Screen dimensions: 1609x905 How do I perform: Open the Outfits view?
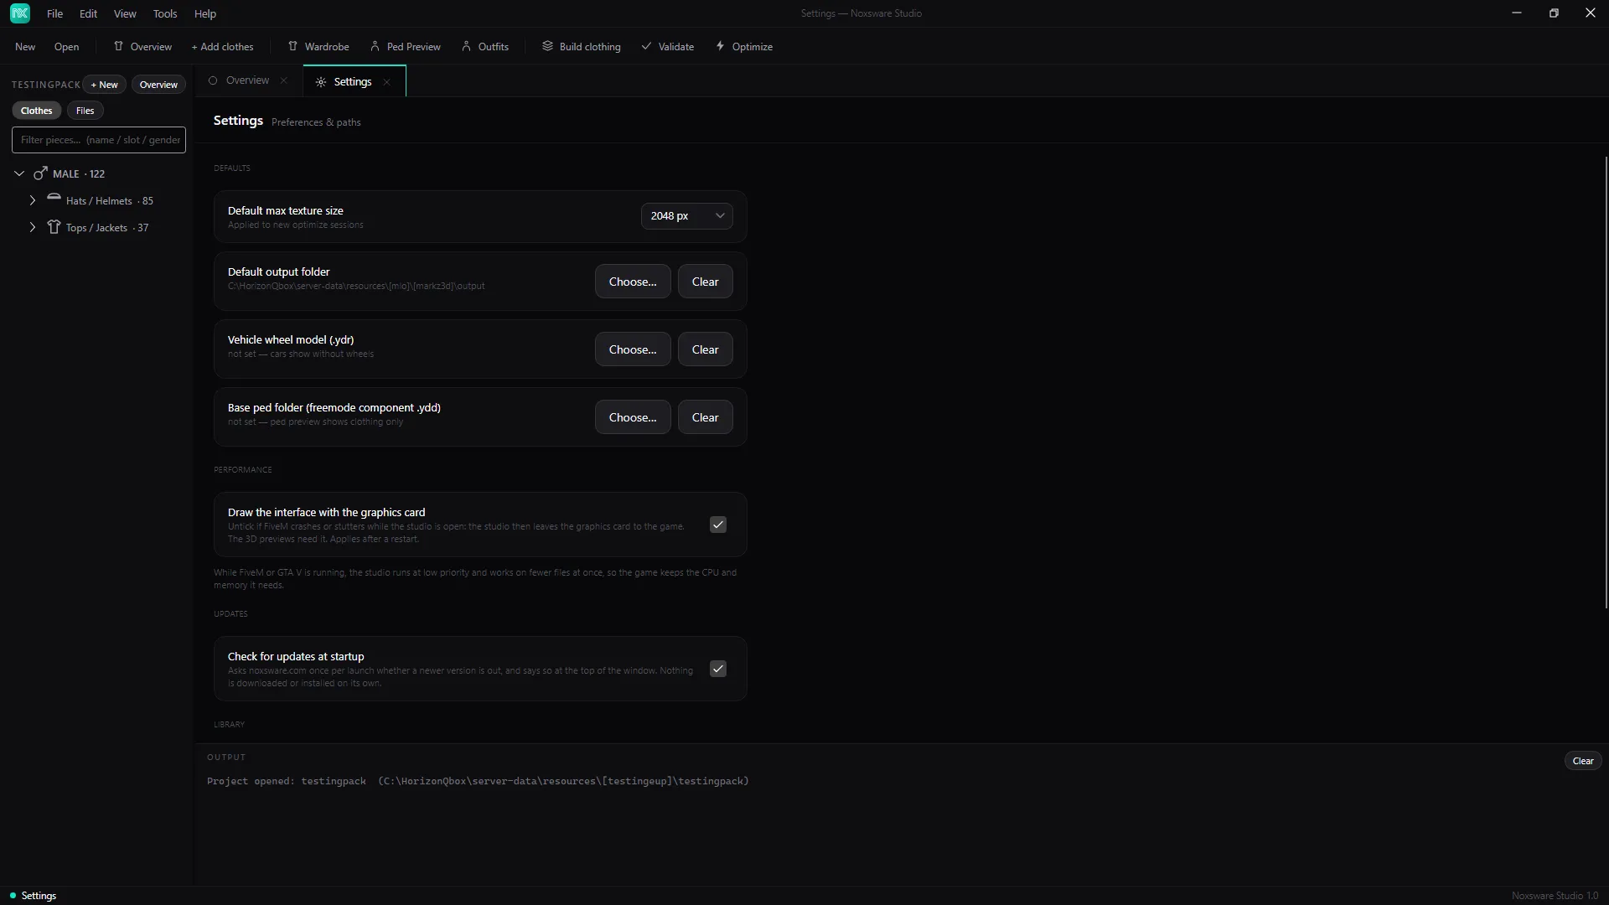485,47
